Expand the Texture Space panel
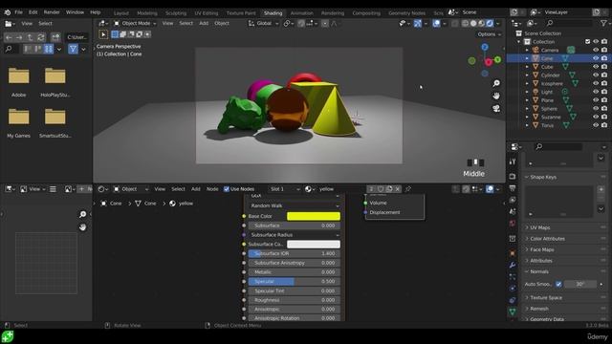 point(546,298)
